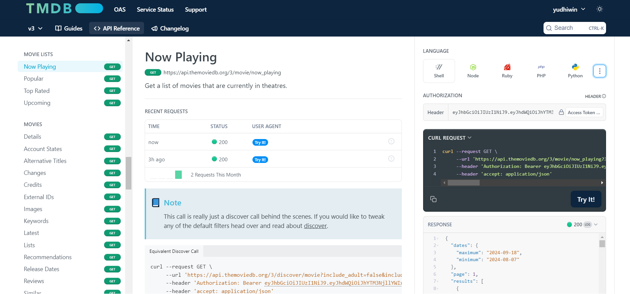Toggle the light/dark theme sun icon
630x294 pixels.
click(600, 9)
